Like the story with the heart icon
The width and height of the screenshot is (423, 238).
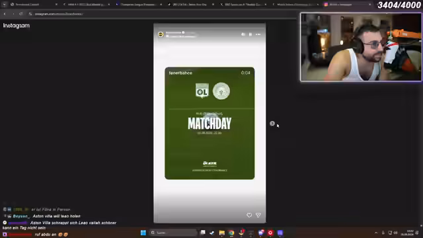click(249, 215)
